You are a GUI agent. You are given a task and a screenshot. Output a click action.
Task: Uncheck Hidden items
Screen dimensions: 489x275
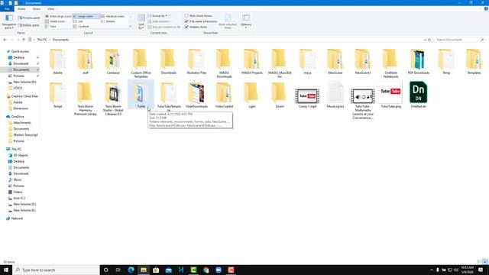coord(196,27)
